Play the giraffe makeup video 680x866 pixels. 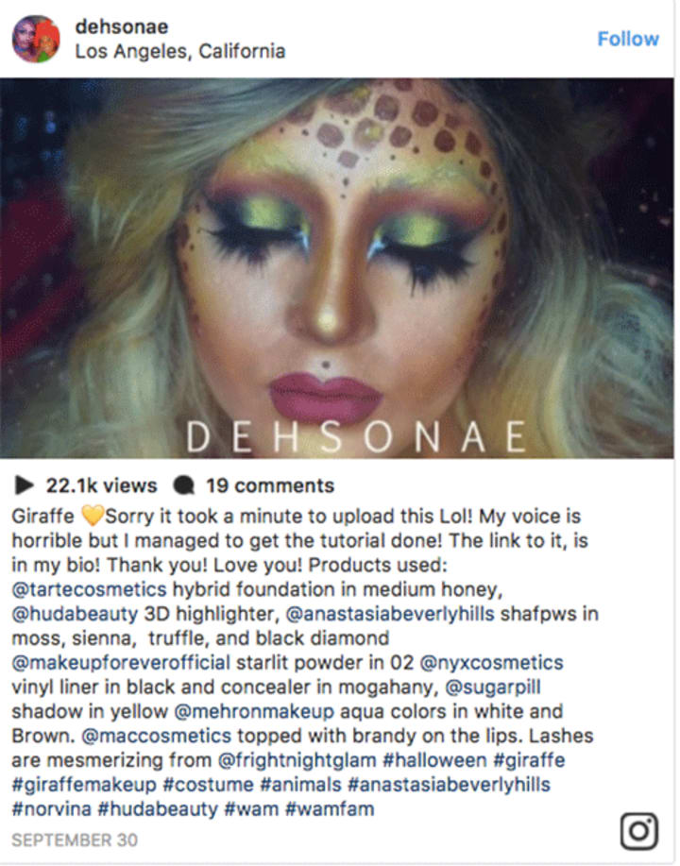pos(337,268)
